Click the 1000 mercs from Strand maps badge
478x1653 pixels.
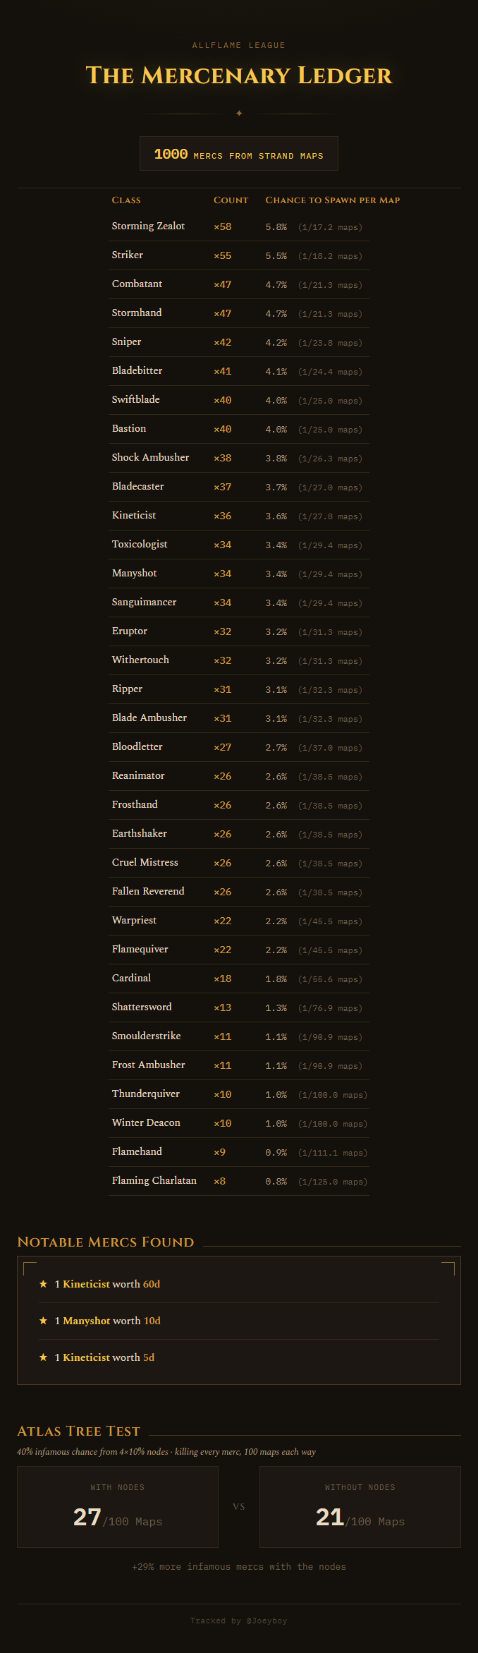tap(239, 154)
